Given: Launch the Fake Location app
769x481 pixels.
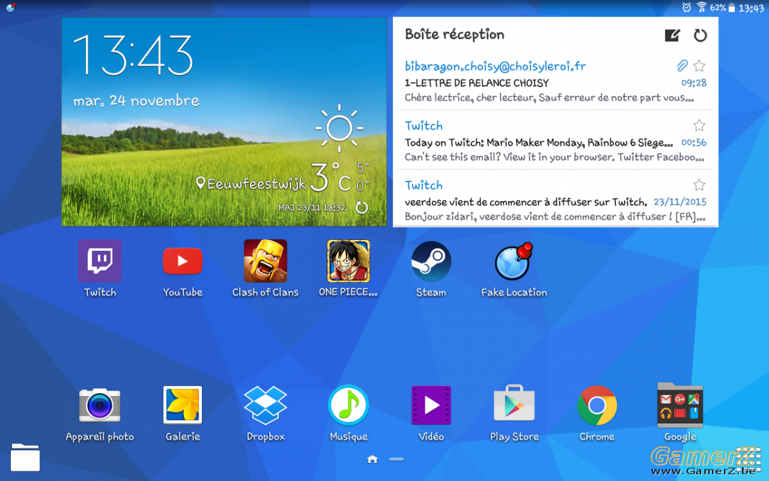Looking at the screenshot, I should pyautogui.click(x=514, y=262).
